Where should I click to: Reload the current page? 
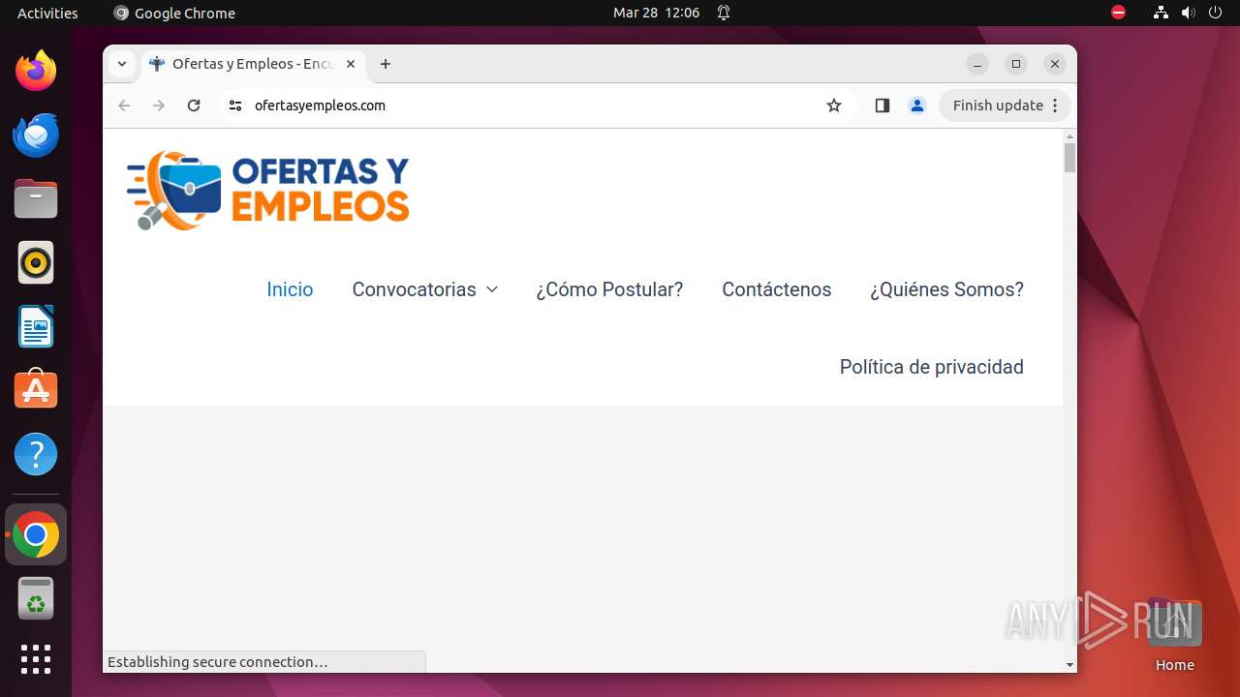194,106
